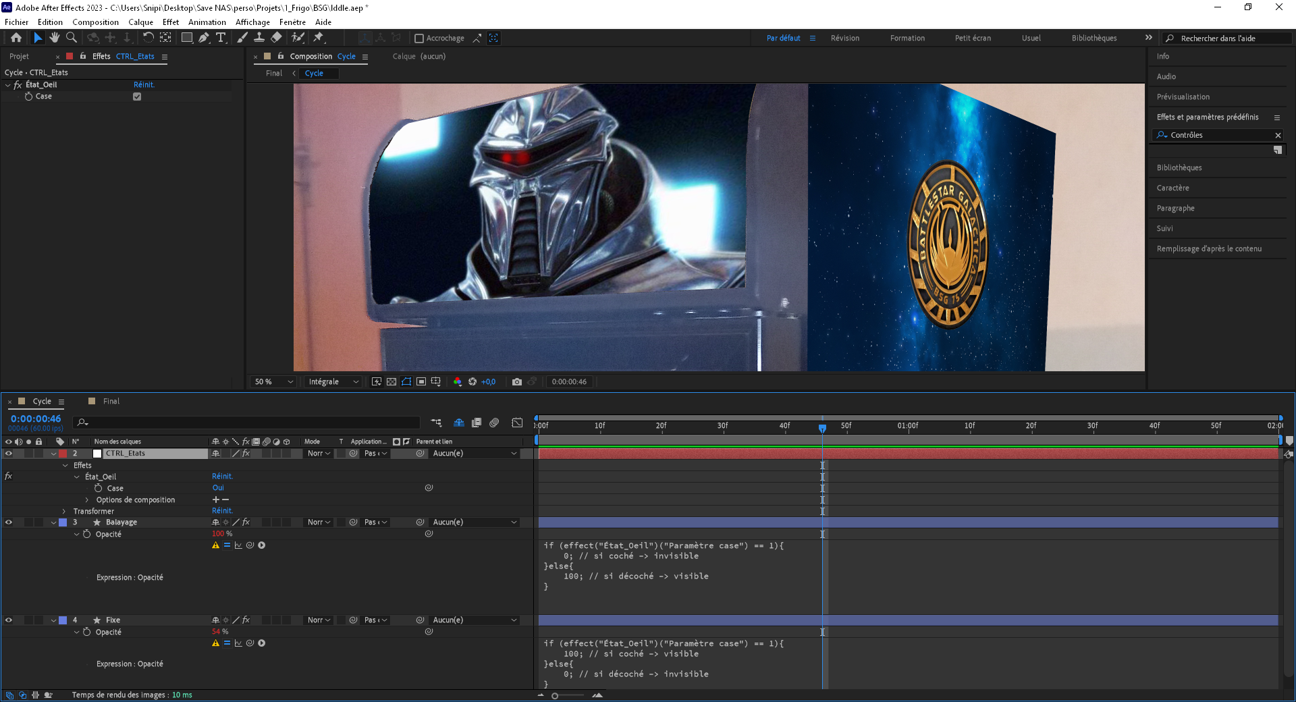Select the Hand tool

tap(55, 38)
